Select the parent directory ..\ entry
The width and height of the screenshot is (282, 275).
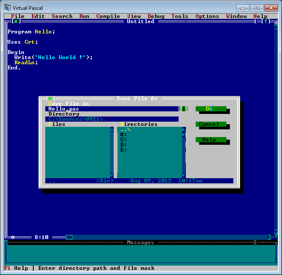point(126,129)
